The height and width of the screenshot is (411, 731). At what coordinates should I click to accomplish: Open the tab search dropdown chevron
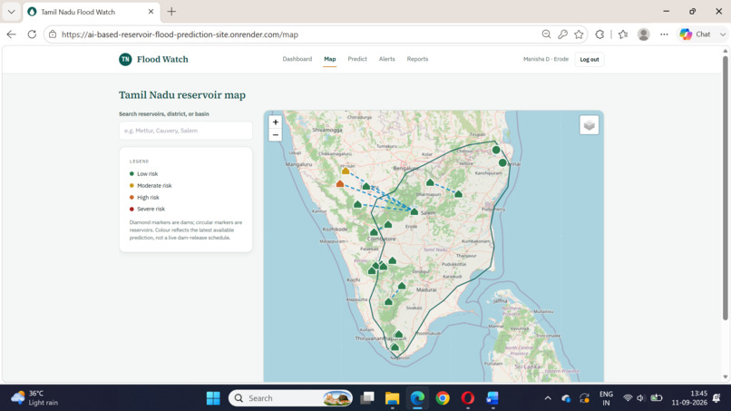point(11,12)
